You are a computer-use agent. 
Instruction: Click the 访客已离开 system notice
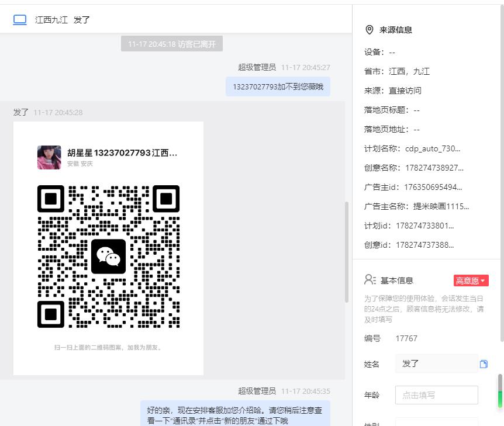(x=172, y=44)
